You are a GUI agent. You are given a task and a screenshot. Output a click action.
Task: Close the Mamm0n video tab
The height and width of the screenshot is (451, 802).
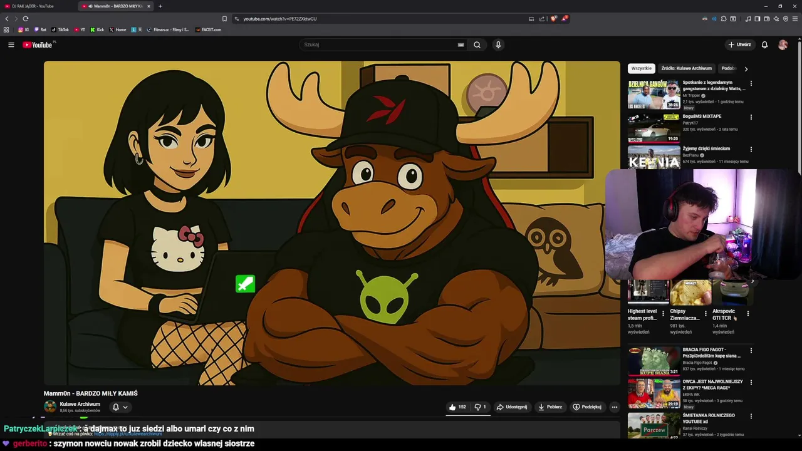[x=148, y=6]
